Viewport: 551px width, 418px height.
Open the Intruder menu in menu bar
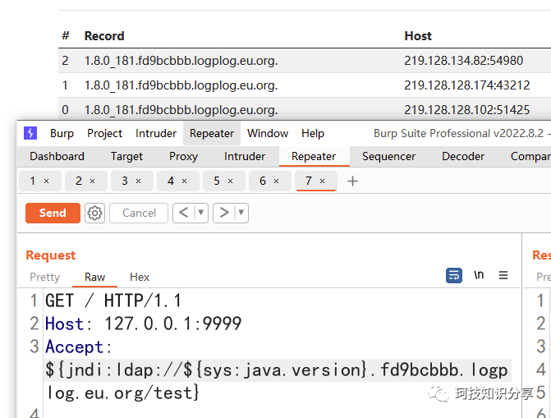[x=156, y=134]
